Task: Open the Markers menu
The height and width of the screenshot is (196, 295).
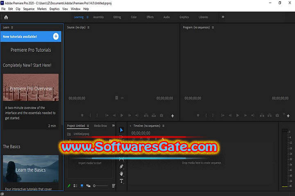Action: [42, 9]
